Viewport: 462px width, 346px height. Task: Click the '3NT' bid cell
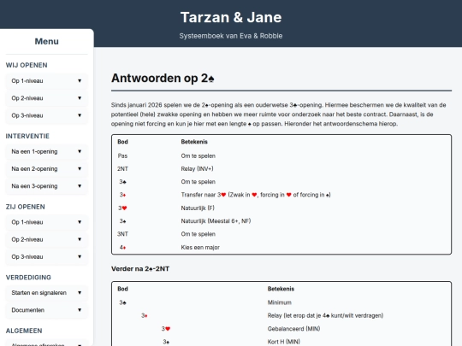tap(122, 234)
